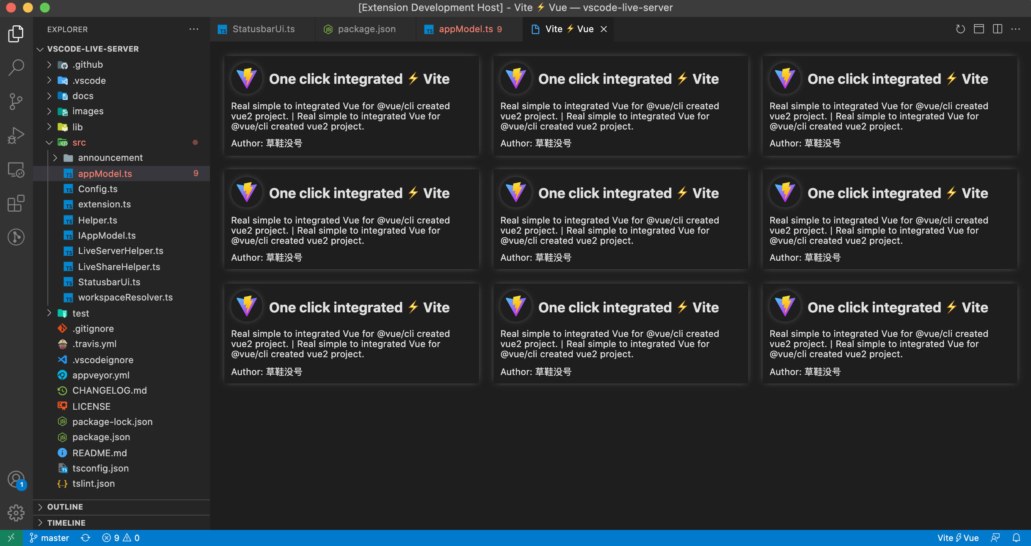The height and width of the screenshot is (546, 1031).
Task: Open the Extensions view
Action: click(x=16, y=204)
